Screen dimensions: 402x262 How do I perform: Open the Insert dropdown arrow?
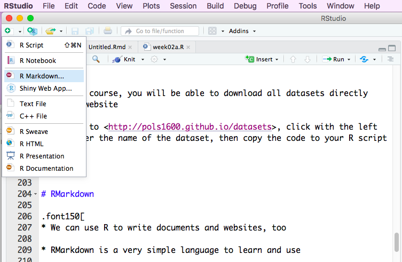click(277, 60)
